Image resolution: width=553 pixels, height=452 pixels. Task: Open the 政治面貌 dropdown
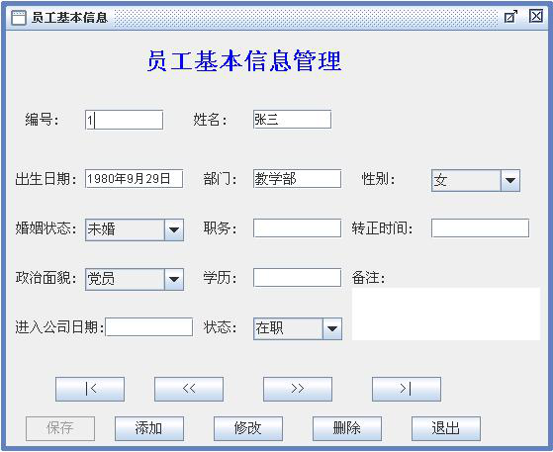[x=174, y=279]
